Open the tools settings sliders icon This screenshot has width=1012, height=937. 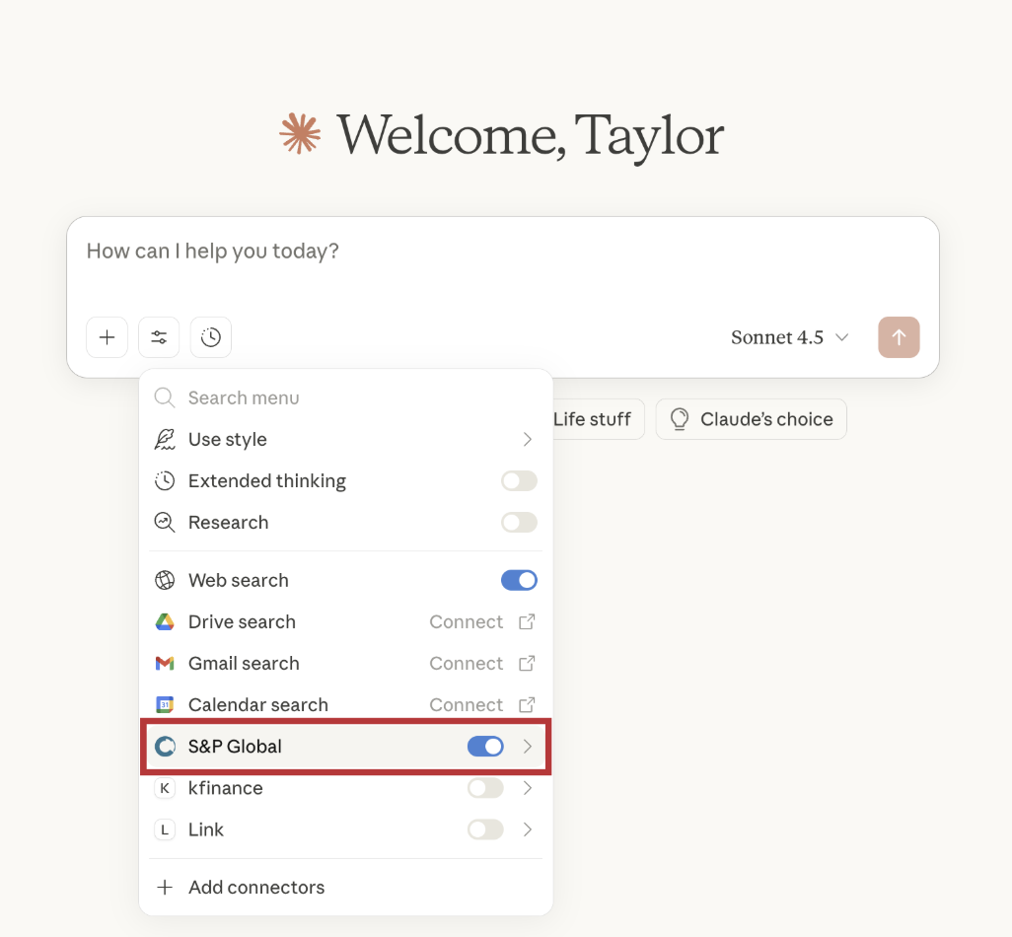pyautogui.click(x=159, y=337)
